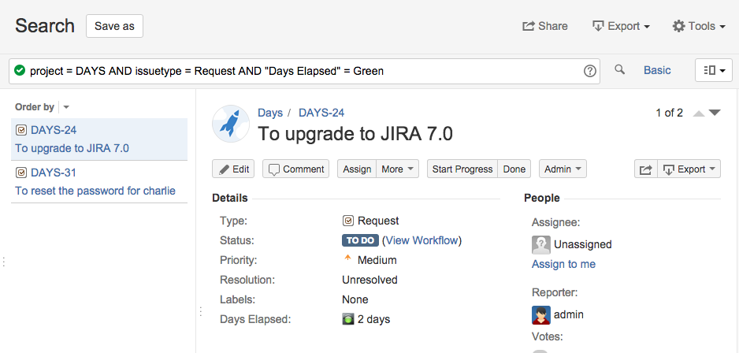Click the share icon beside issue Export

pyautogui.click(x=645, y=169)
